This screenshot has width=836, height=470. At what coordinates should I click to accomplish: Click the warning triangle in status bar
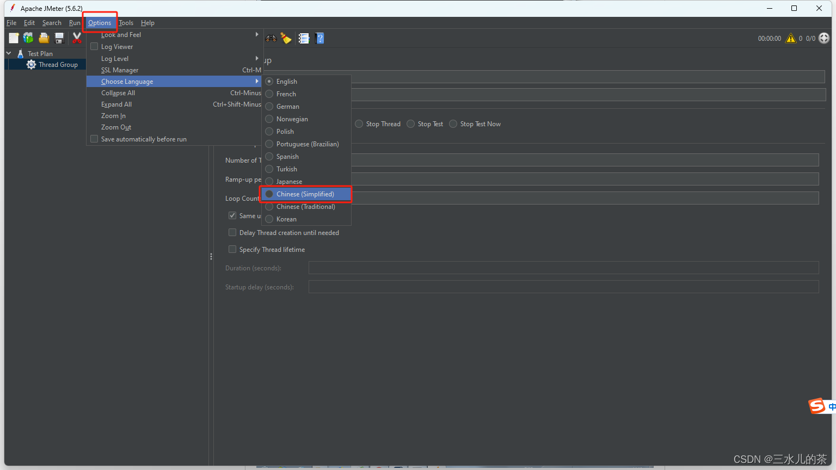[x=791, y=38]
